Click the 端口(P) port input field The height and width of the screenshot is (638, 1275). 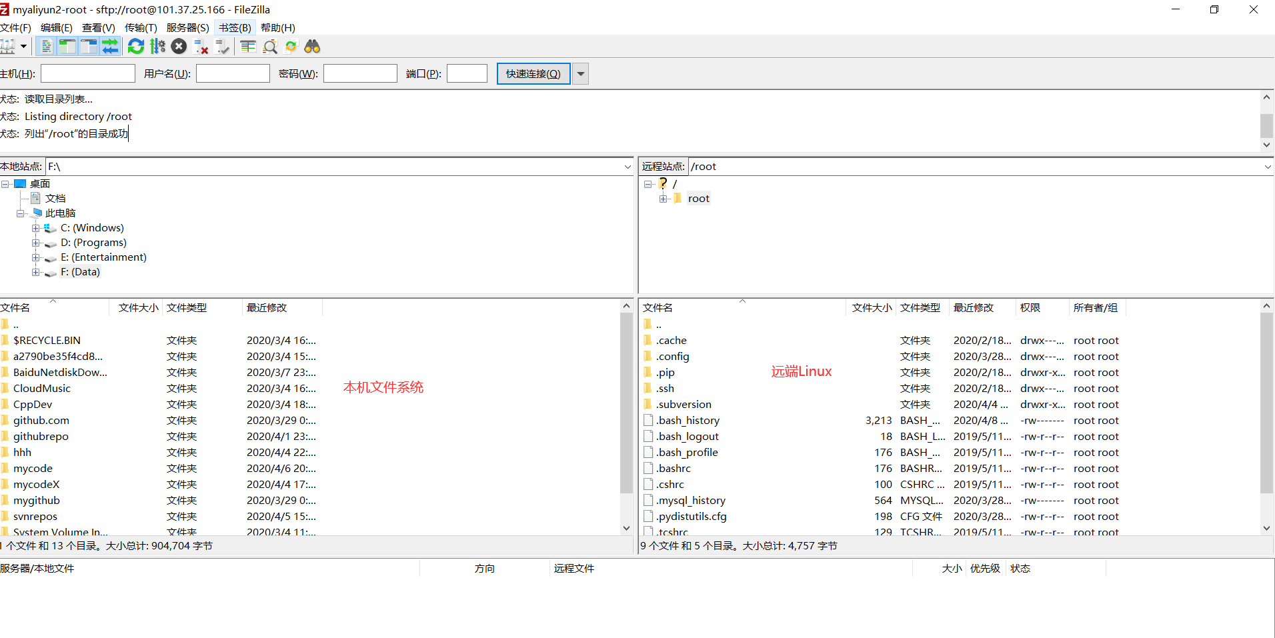point(467,73)
